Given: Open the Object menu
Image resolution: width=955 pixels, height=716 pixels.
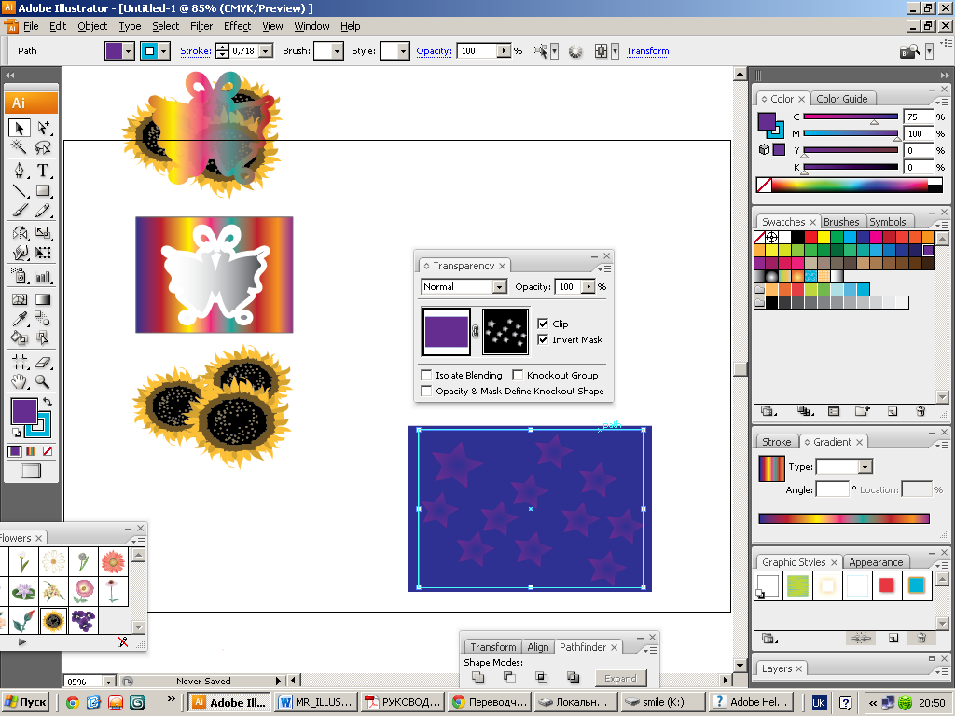Looking at the screenshot, I should (x=92, y=26).
